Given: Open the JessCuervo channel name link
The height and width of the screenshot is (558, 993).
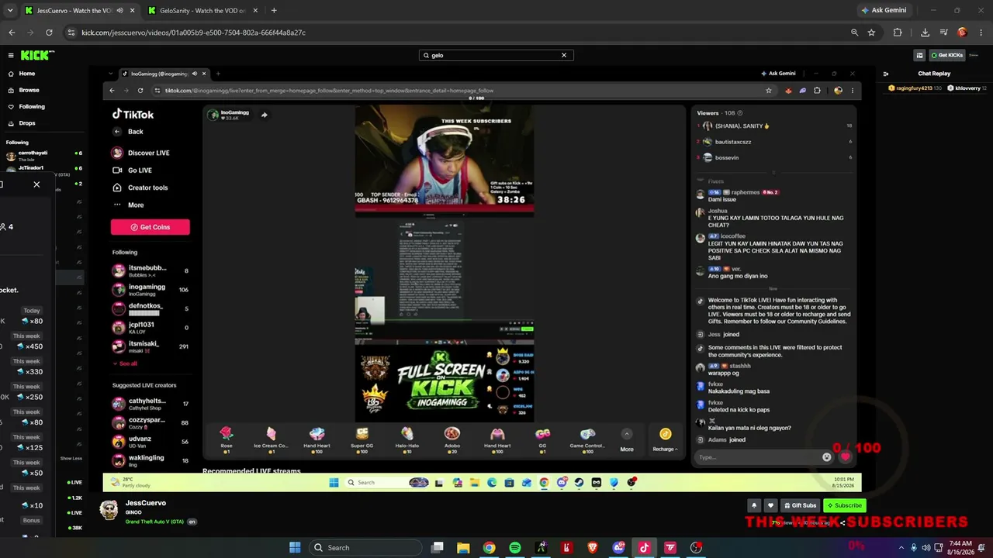Looking at the screenshot, I should 146,503.
